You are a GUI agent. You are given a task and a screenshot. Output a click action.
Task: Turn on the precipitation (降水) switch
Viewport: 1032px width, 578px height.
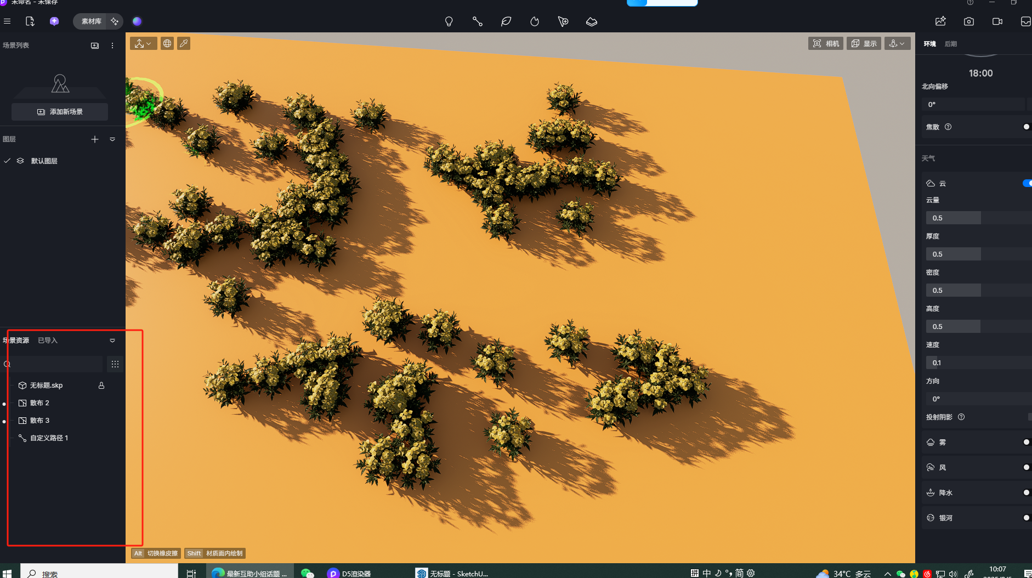pos(1026,492)
